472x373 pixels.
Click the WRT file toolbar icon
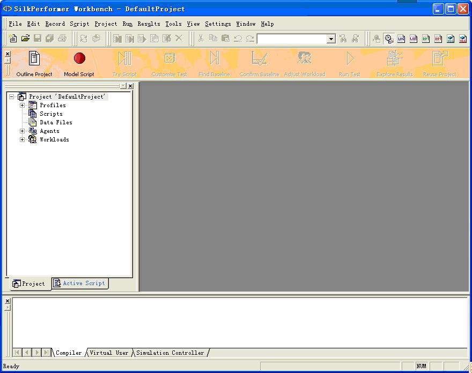tap(414, 39)
